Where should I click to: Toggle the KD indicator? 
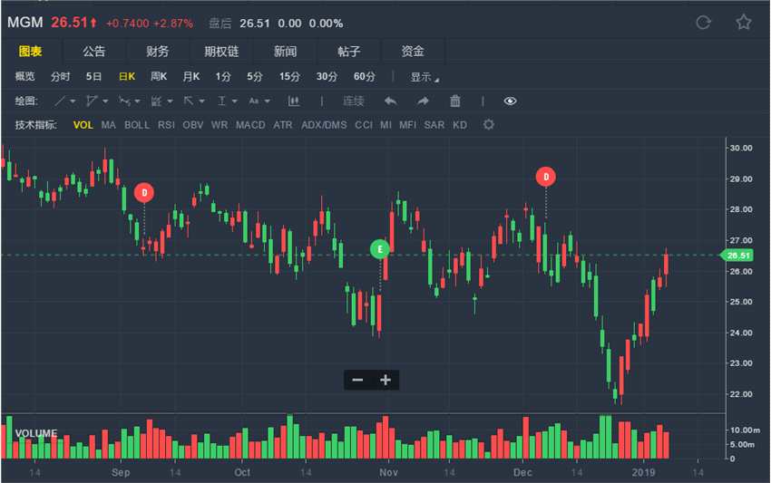pyautogui.click(x=460, y=125)
